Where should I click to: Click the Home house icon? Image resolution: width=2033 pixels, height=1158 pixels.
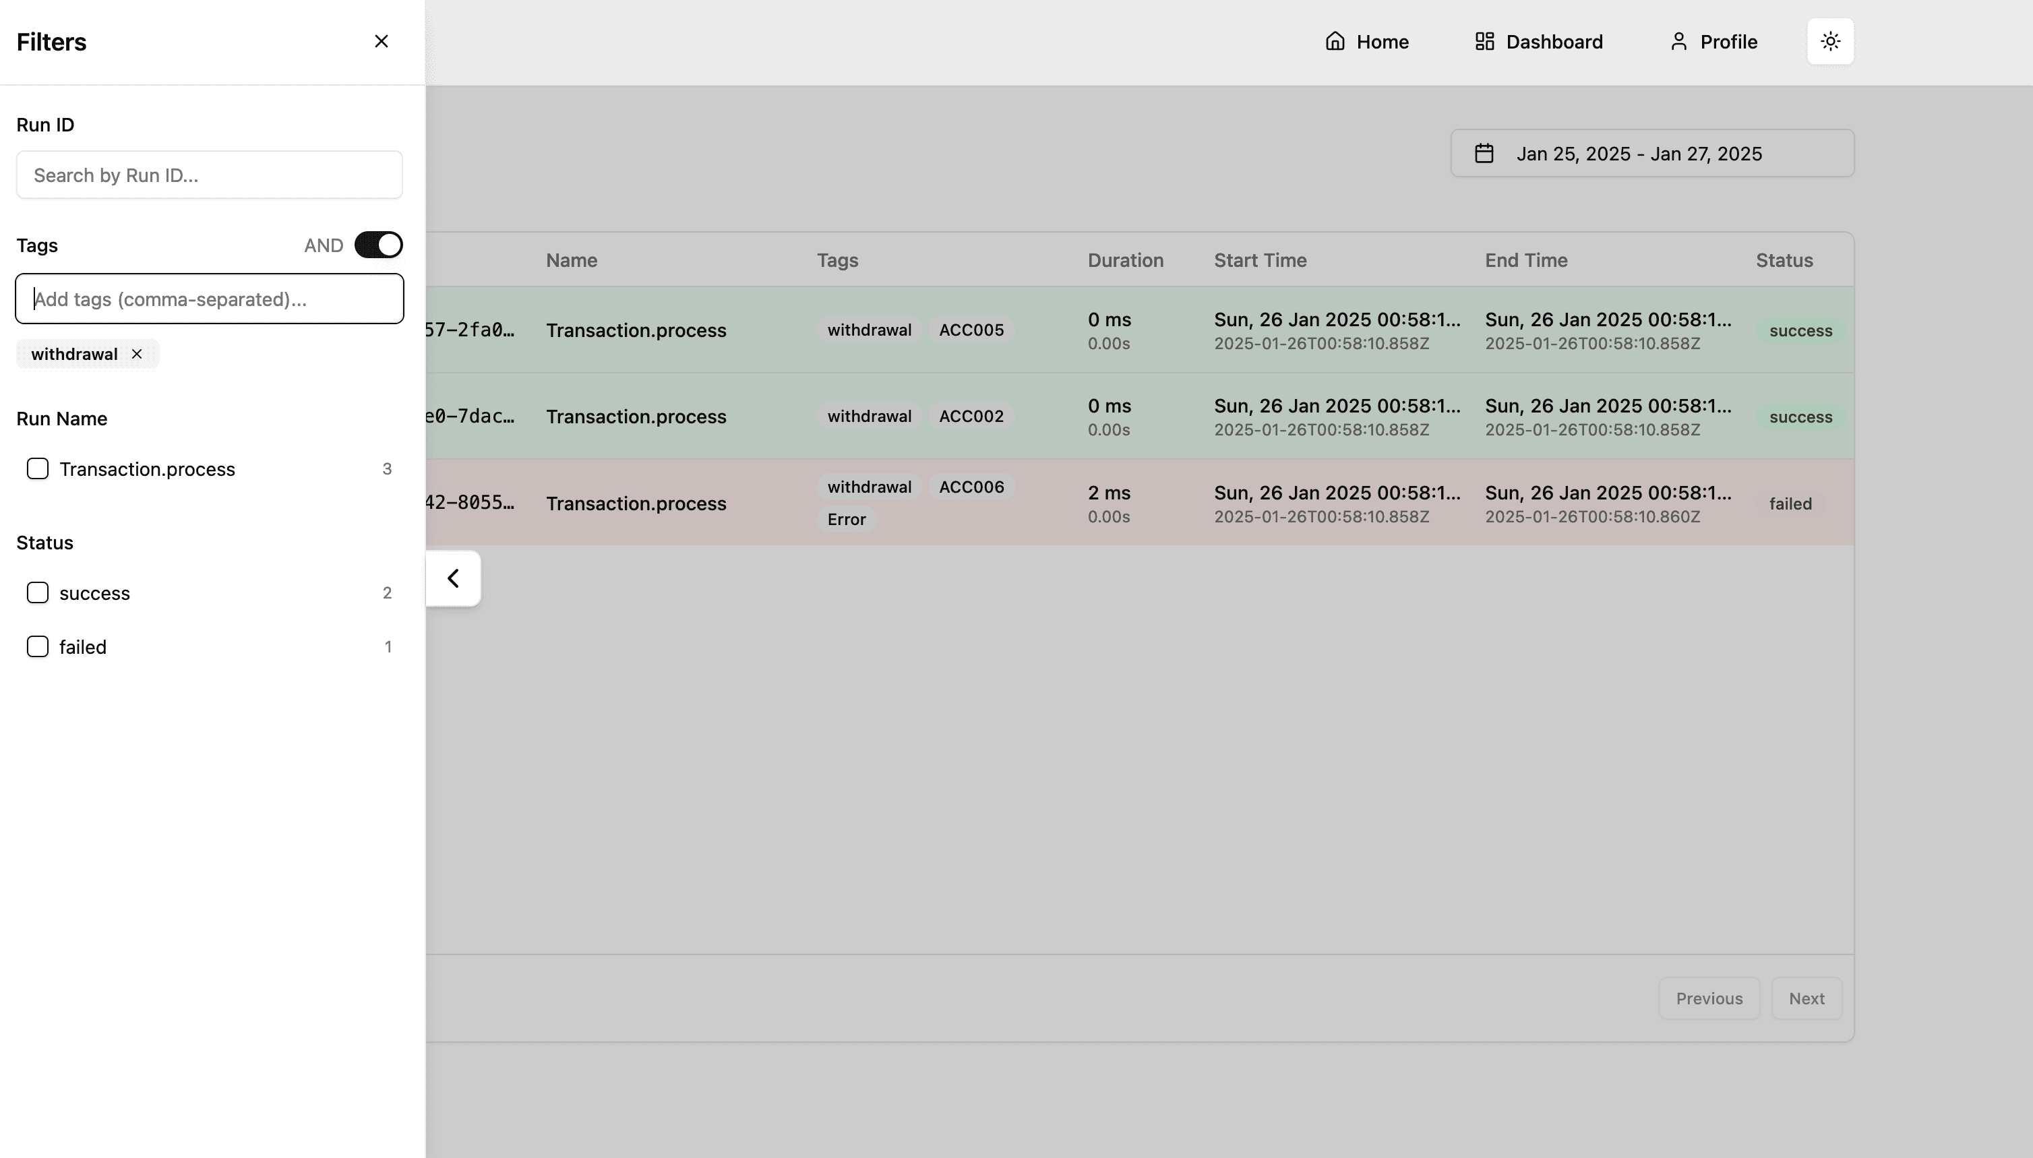click(1335, 41)
